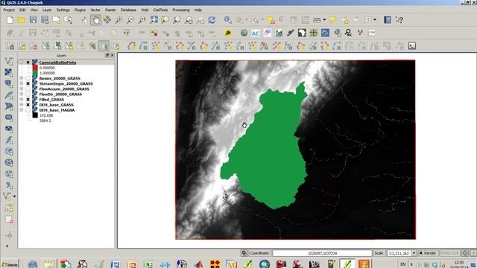Open the Database menu
The height and width of the screenshot is (268, 477).
[x=128, y=10]
